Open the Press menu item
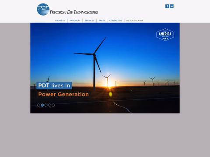The height and width of the screenshot is (157, 210). [102, 20]
